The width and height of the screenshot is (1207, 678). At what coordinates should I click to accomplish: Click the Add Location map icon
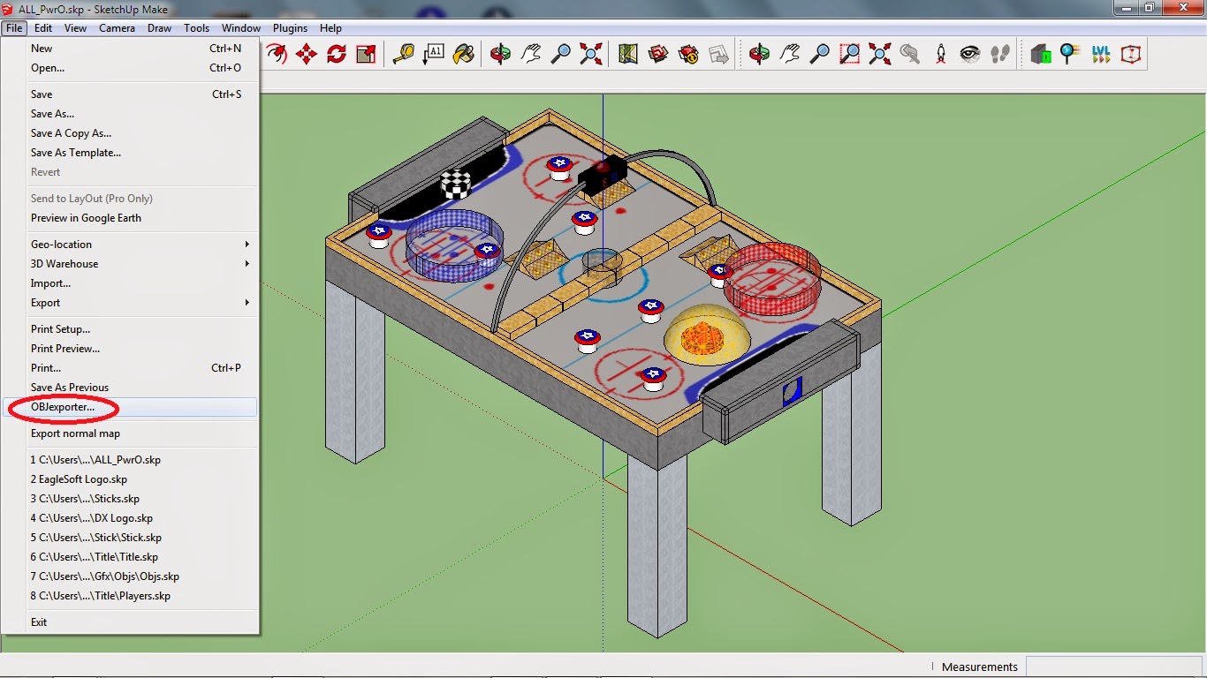click(x=628, y=54)
